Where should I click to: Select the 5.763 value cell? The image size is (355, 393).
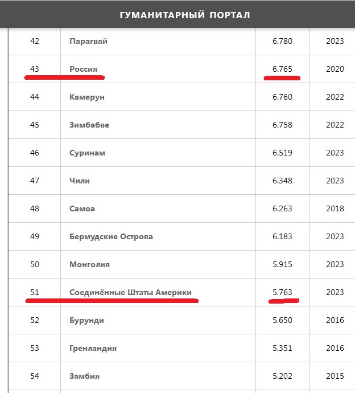282,292
